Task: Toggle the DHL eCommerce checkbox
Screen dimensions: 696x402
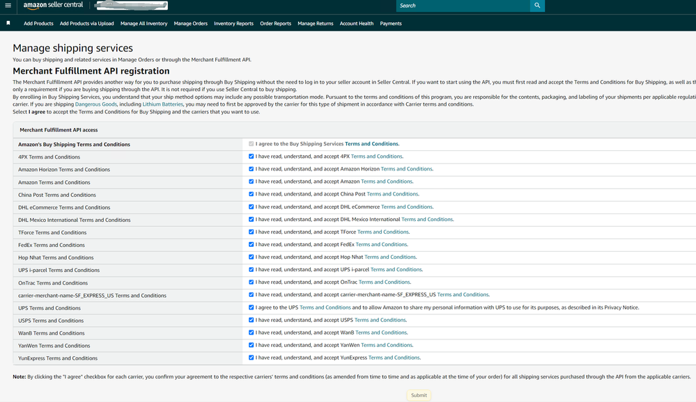Action: tap(252, 207)
